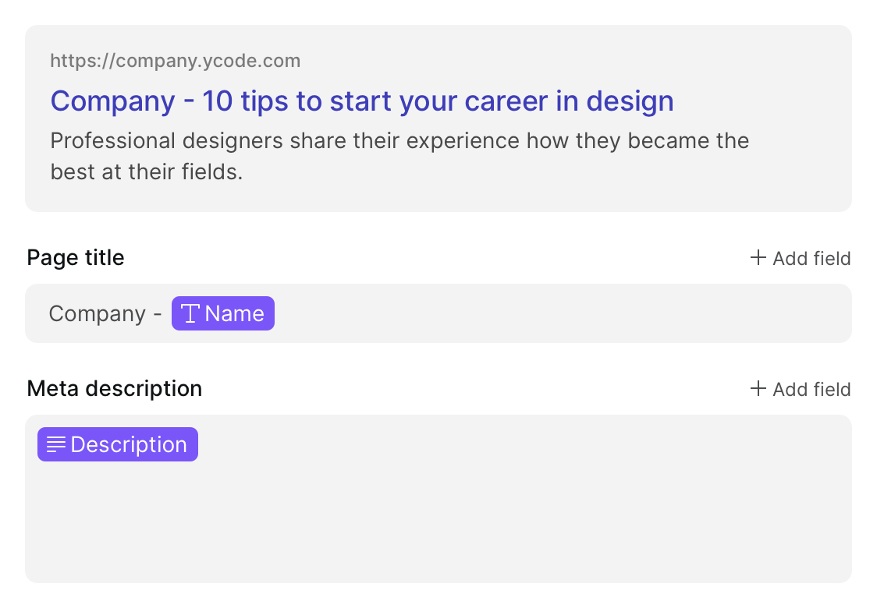Click the preview description snippet text
The height and width of the screenshot is (608, 877).
pyautogui.click(x=399, y=156)
